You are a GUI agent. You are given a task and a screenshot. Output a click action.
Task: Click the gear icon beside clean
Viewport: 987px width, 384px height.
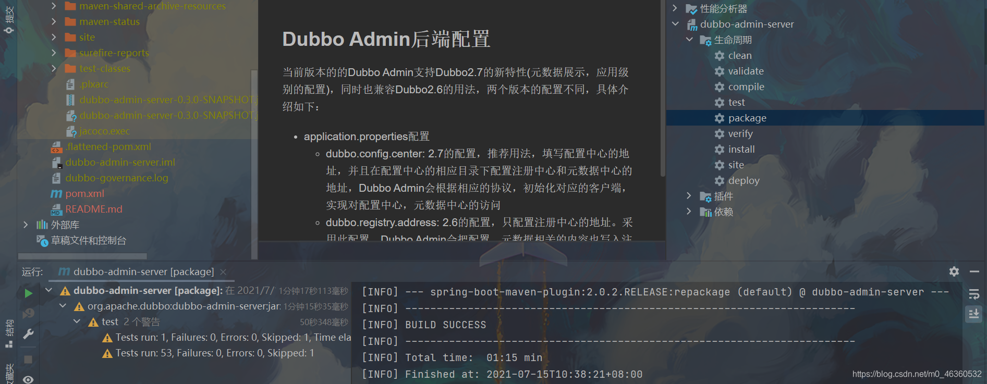pos(720,56)
